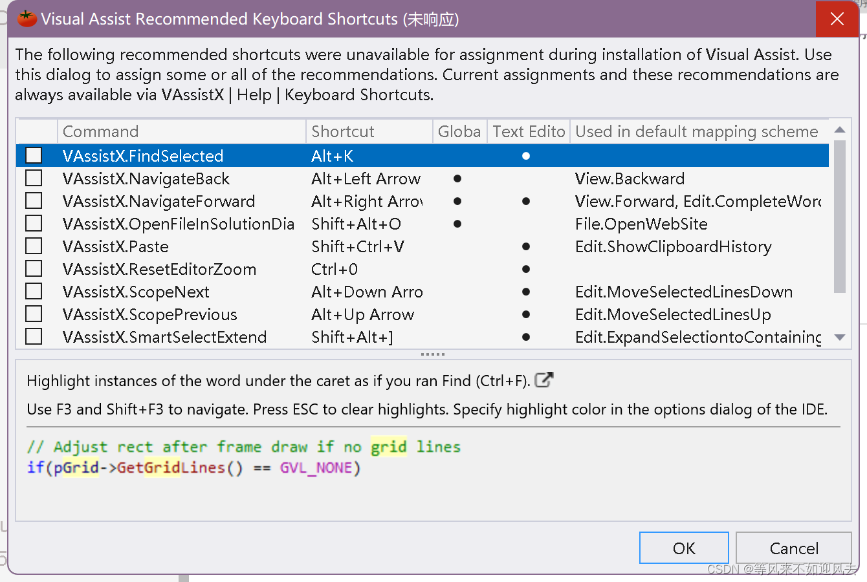This screenshot has width=867, height=582.
Task: Click the Global dot in NavigateBack row
Action: coord(457,178)
